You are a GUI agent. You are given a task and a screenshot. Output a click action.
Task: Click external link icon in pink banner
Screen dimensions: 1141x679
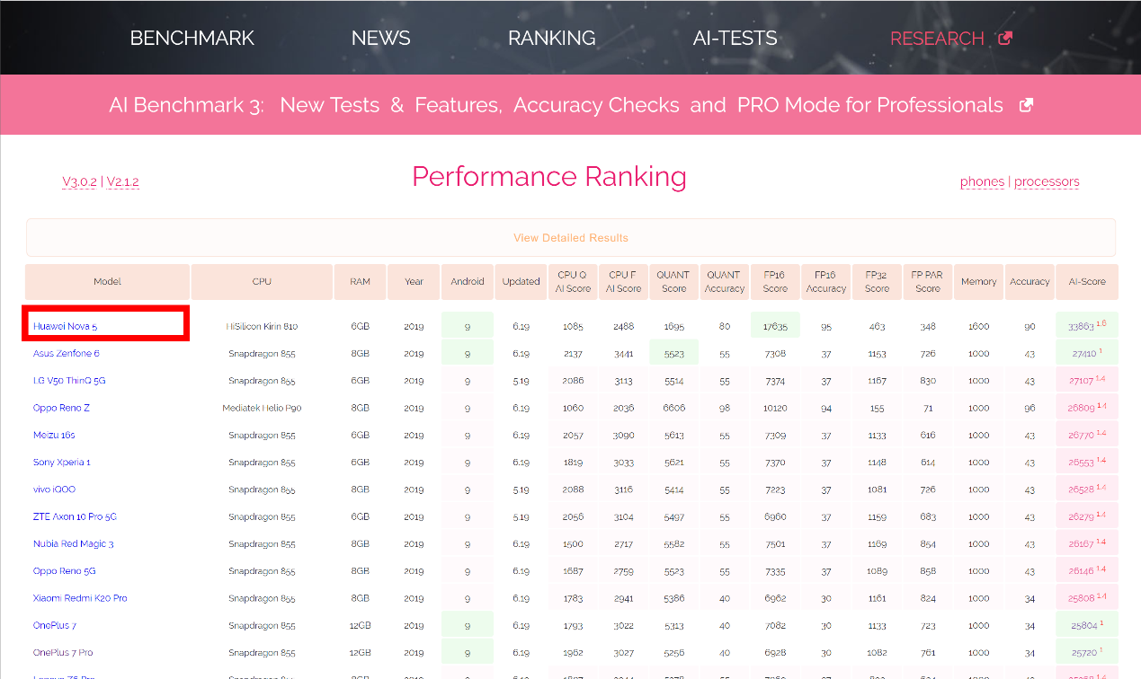pos(1026,105)
